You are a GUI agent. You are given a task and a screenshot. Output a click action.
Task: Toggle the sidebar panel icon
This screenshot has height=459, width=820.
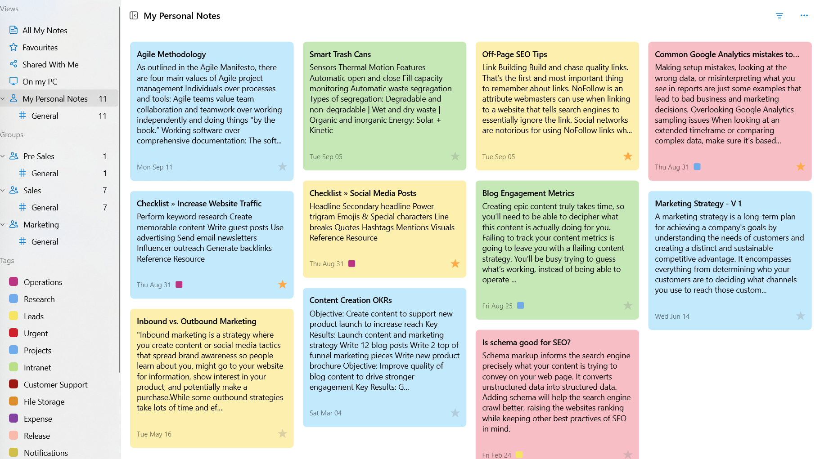pyautogui.click(x=134, y=16)
